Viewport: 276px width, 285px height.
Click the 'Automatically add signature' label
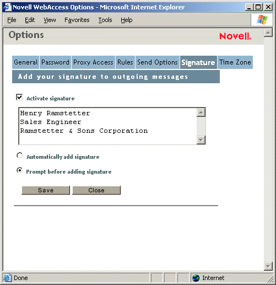[63, 157]
